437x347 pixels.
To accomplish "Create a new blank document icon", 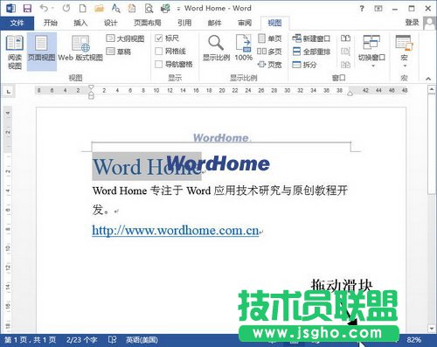I will click(x=83, y=8).
